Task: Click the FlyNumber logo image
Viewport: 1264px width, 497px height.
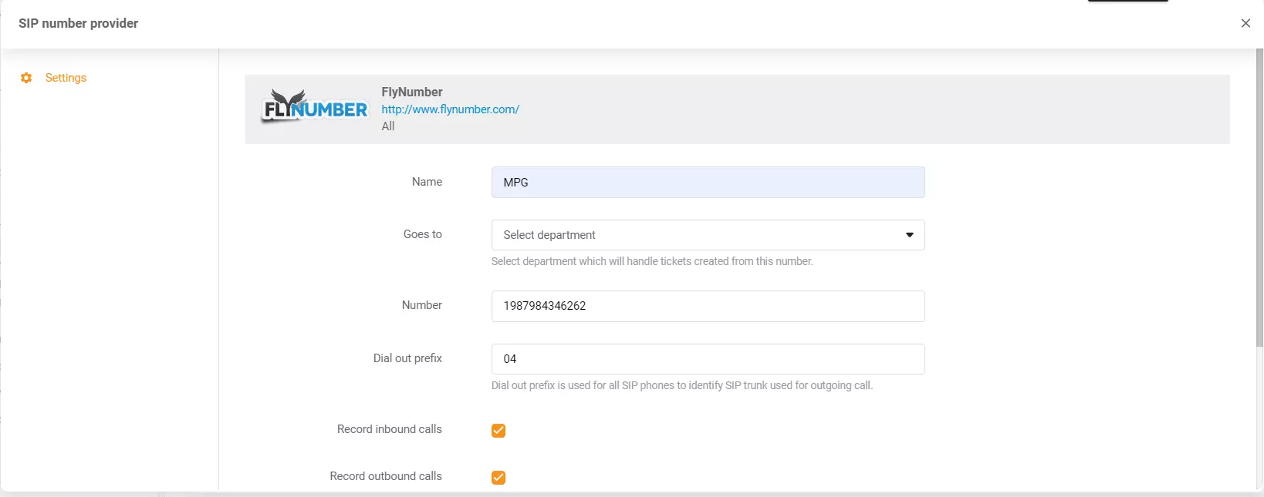Action: (315, 108)
